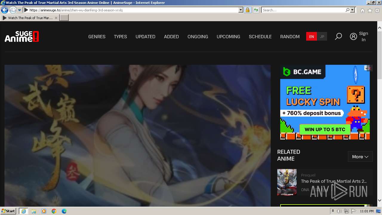
Task: Click the page scrollbar down arrow
Action: pyautogui.click(x=379, y=200)
